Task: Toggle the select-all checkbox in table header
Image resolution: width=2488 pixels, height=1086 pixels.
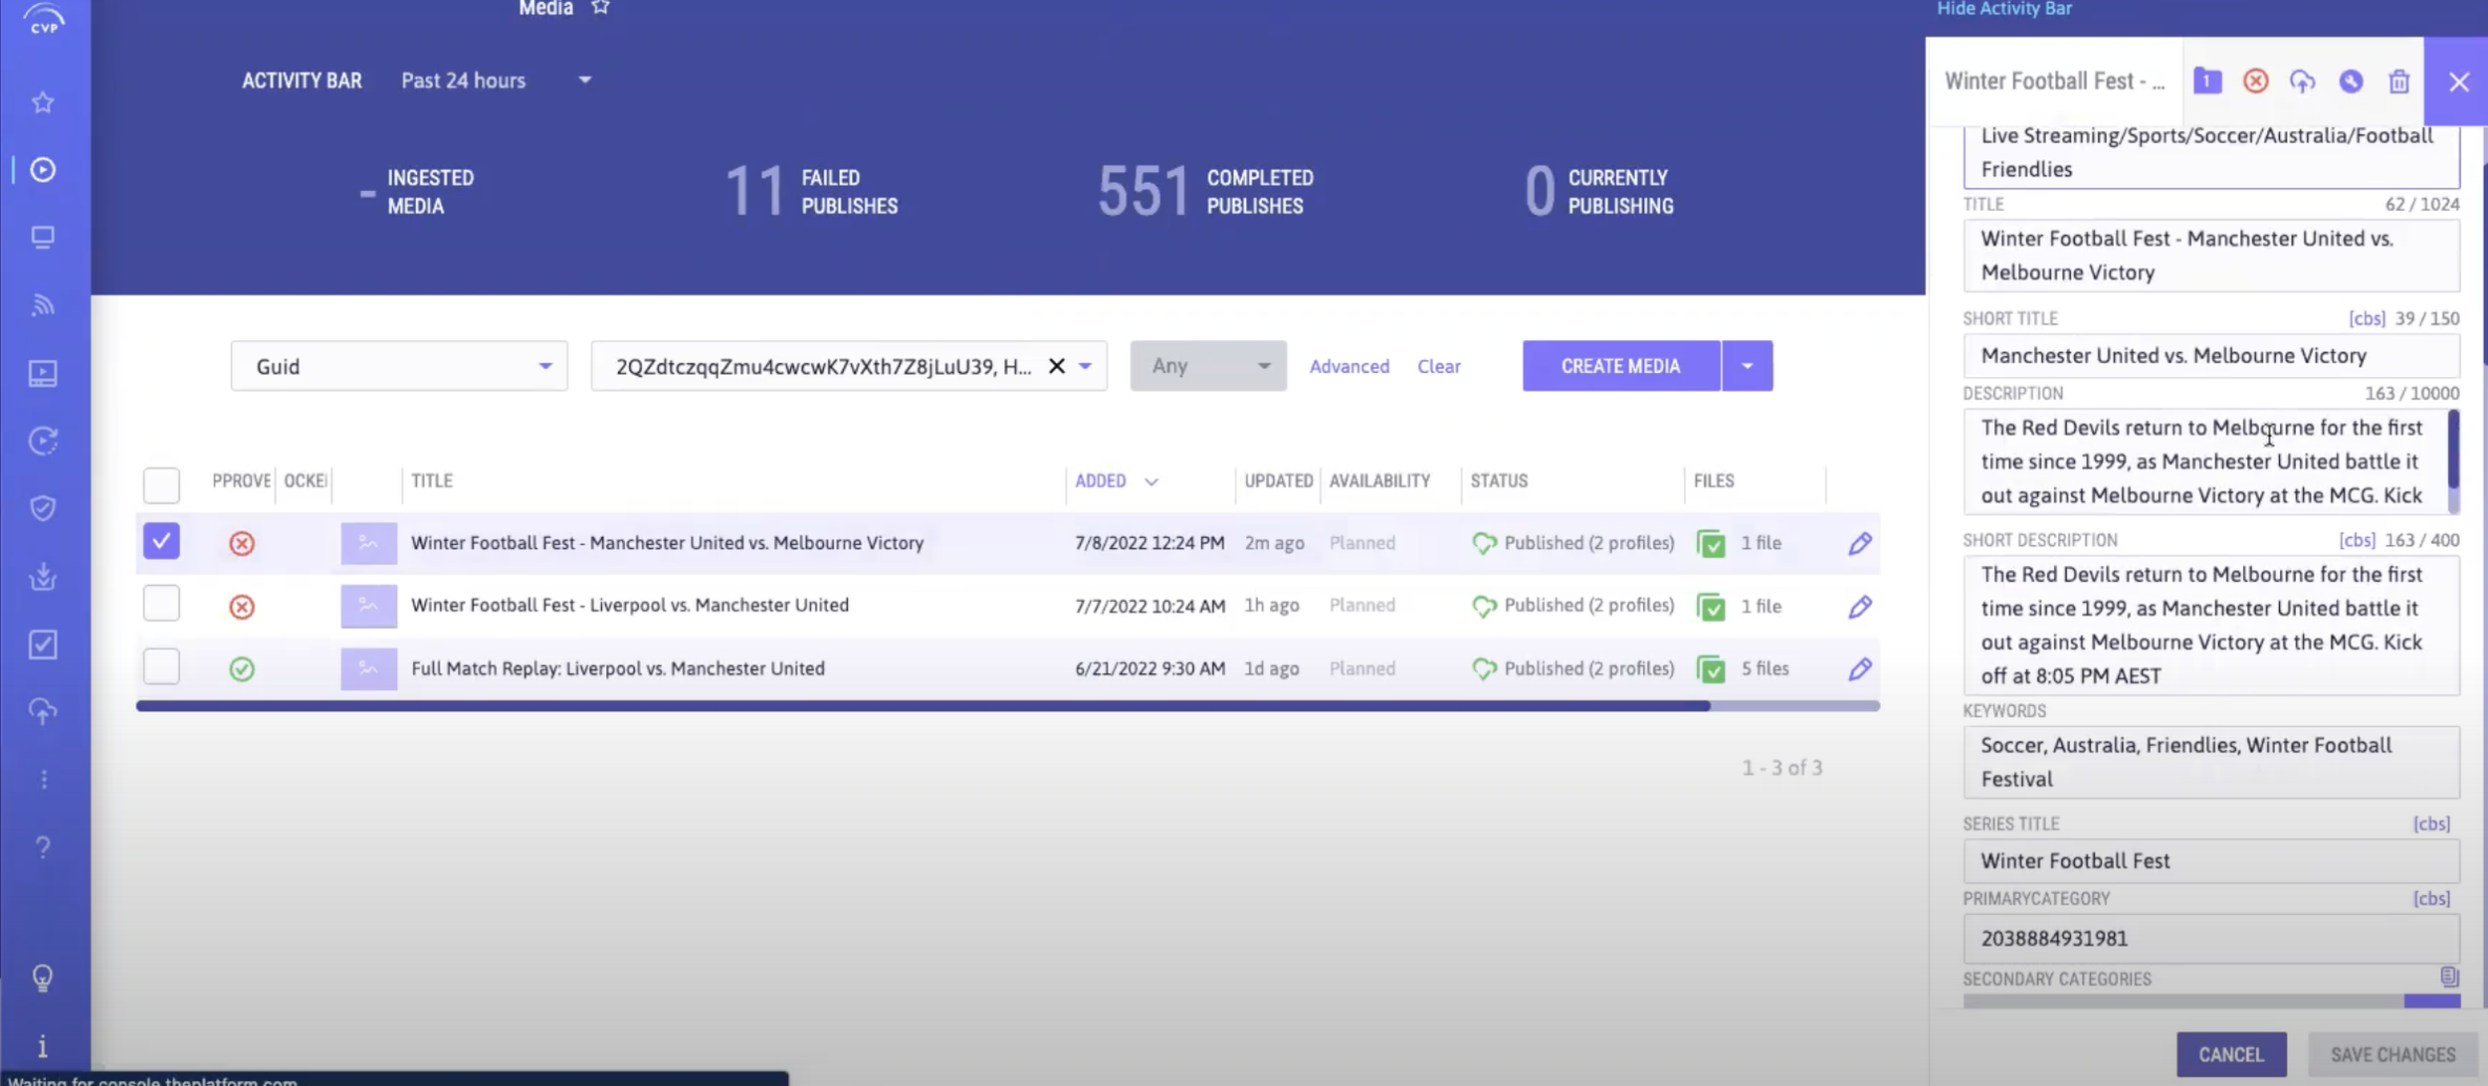Action: [161, 485]
